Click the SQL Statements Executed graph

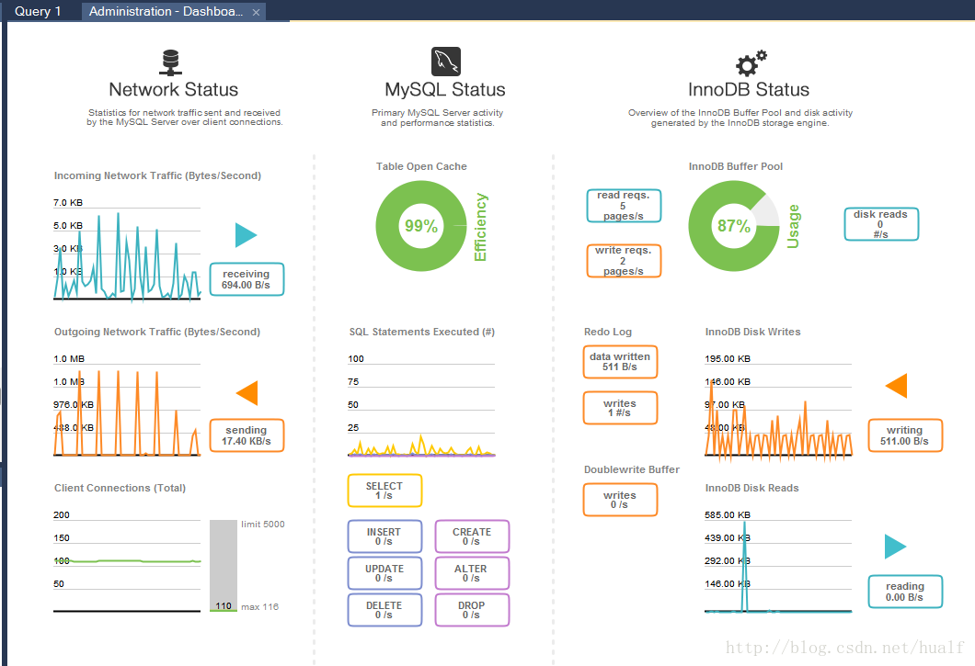pos(421,407)
